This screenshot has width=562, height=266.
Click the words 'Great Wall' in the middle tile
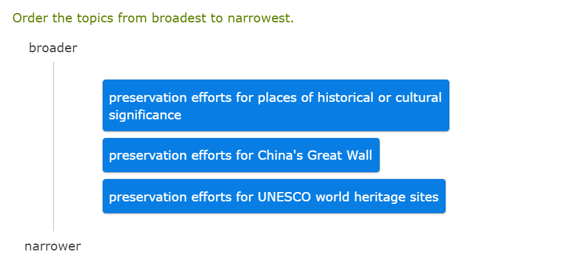[x=340, y=155]
